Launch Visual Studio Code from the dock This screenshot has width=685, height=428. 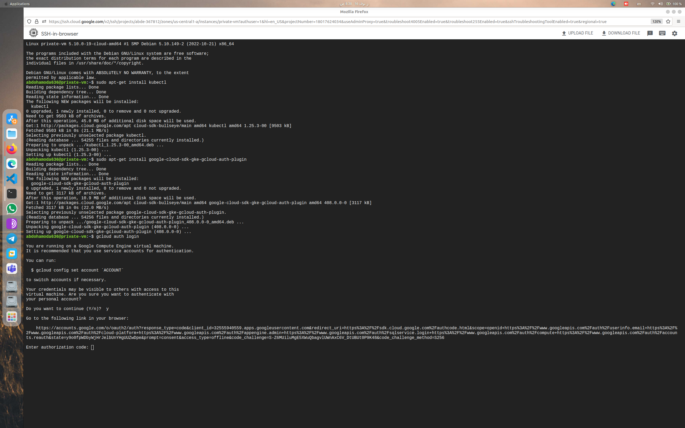[x=12, y=179]
